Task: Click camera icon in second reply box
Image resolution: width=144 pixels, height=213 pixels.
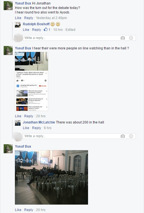Action: (123, 136)
